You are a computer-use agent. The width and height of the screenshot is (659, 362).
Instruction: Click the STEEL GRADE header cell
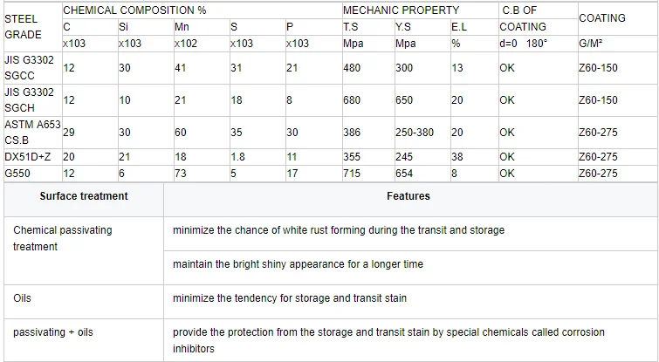pyautogui.click(x=23, y=26)
